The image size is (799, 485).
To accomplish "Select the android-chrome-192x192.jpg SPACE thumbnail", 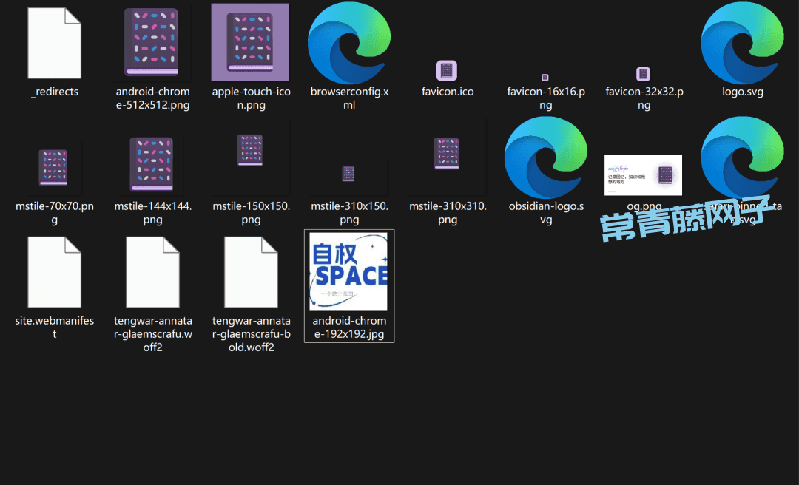I will (x=348, y=271).
